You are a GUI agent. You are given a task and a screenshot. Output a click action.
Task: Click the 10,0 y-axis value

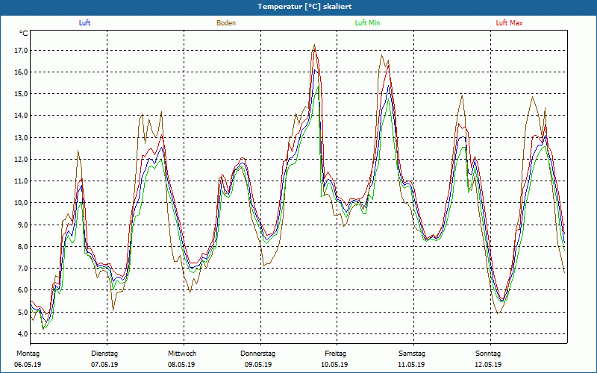[x=21, y=203]
